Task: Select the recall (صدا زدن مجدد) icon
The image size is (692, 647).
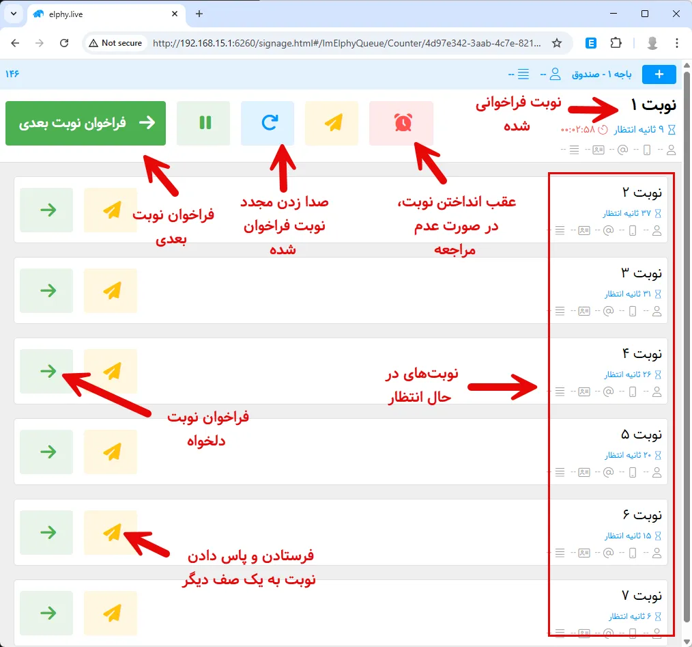Action: (x=268, y=123)
